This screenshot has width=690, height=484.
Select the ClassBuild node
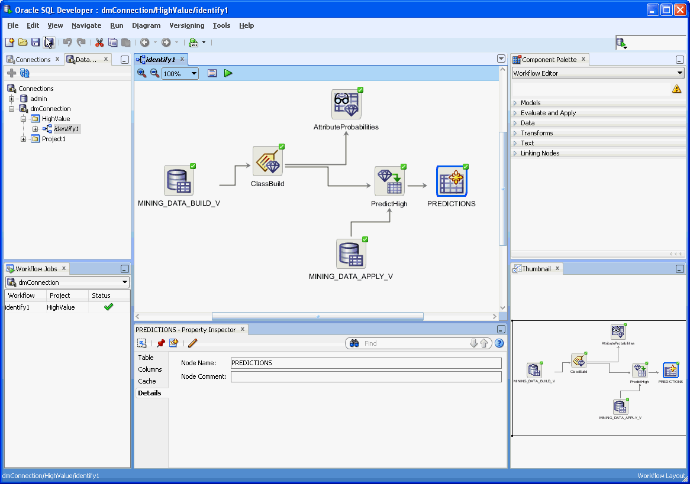tap(268, 160)
